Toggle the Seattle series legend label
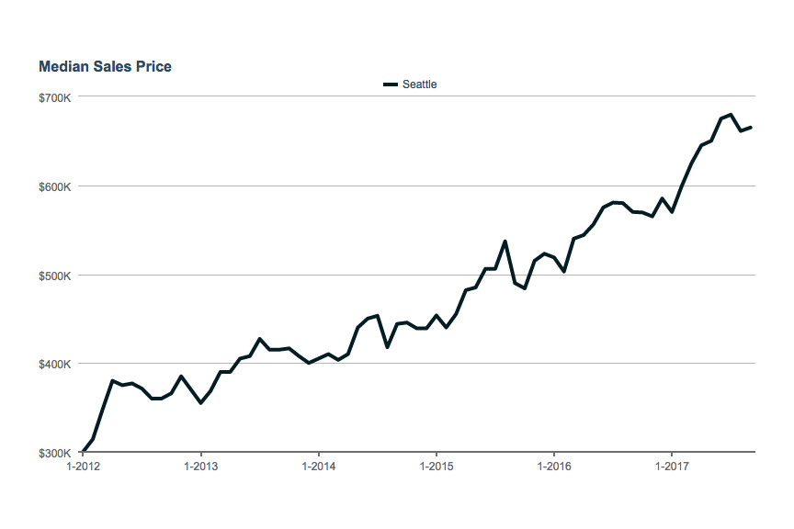Screen dimensions: 794x529 pyautogui.click(x=419, y=84)
